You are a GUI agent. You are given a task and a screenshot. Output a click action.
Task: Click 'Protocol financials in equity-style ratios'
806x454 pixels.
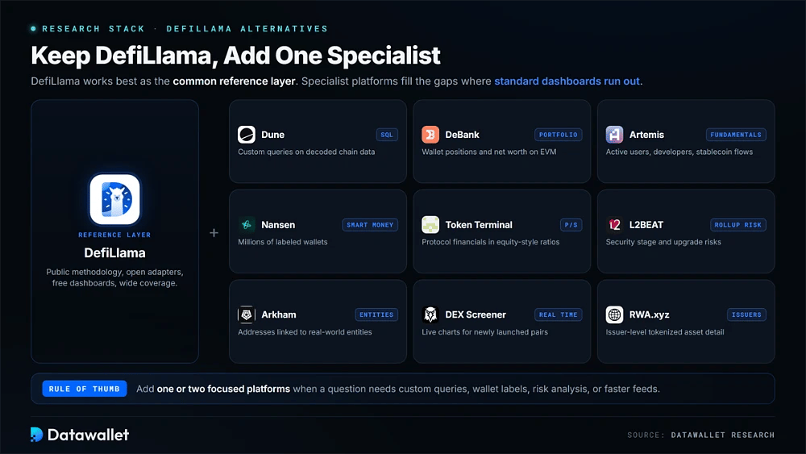click(x=490, y=242)
